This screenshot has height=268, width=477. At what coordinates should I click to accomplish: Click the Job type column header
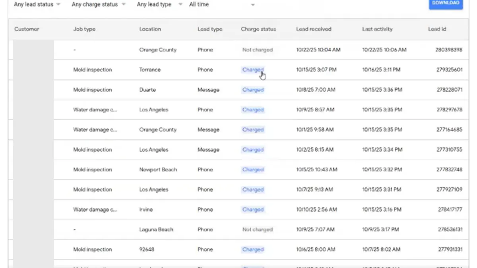(84, 29)
